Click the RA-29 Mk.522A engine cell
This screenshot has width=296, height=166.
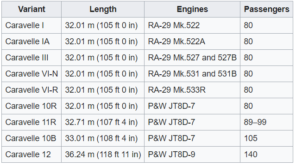click(x=192, y=41)
